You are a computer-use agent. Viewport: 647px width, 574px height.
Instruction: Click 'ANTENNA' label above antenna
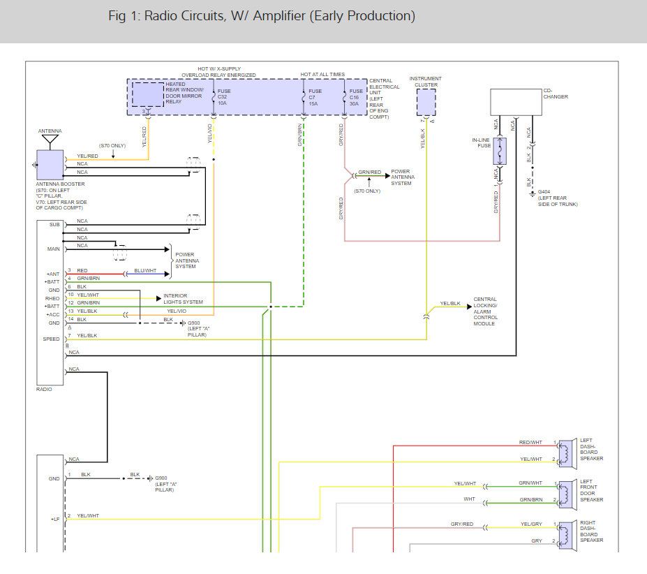[x=50, y=131]
